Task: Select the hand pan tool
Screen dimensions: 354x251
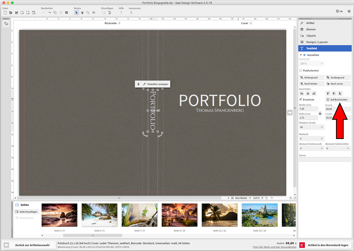Action: [x=82, y=12]
